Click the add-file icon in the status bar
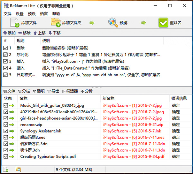193x174 pixels. (x=6, y=169)
